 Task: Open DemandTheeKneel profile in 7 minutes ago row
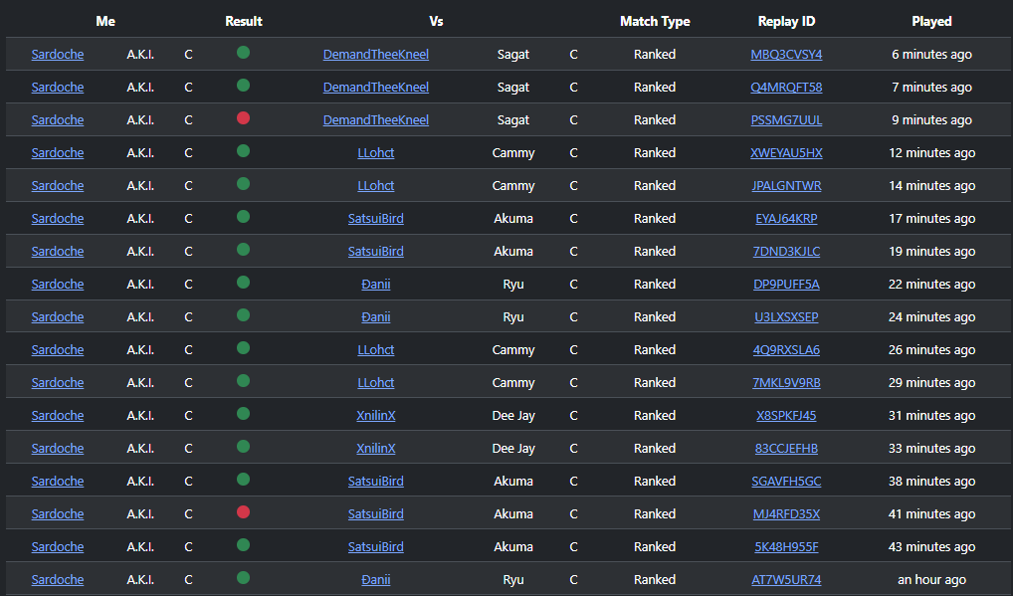pyautogui.click(x=376, y=88)
